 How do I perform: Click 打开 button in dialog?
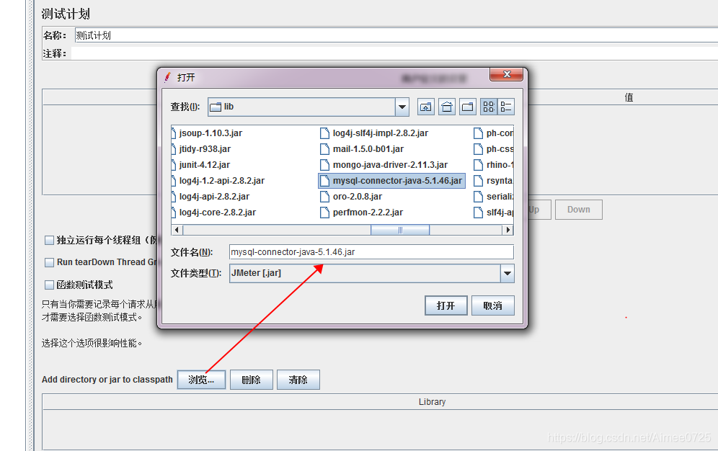point(446,305)
